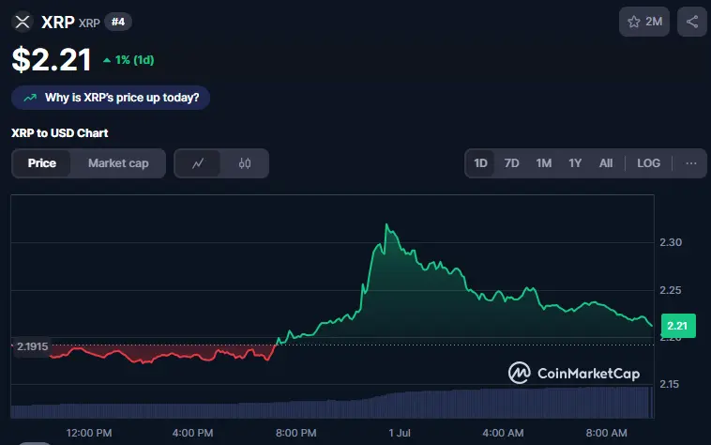Viewport: 711px width, 445px height.
Task: Click the 1% (1d) change indicator
Action: click(x=129, y=60)
